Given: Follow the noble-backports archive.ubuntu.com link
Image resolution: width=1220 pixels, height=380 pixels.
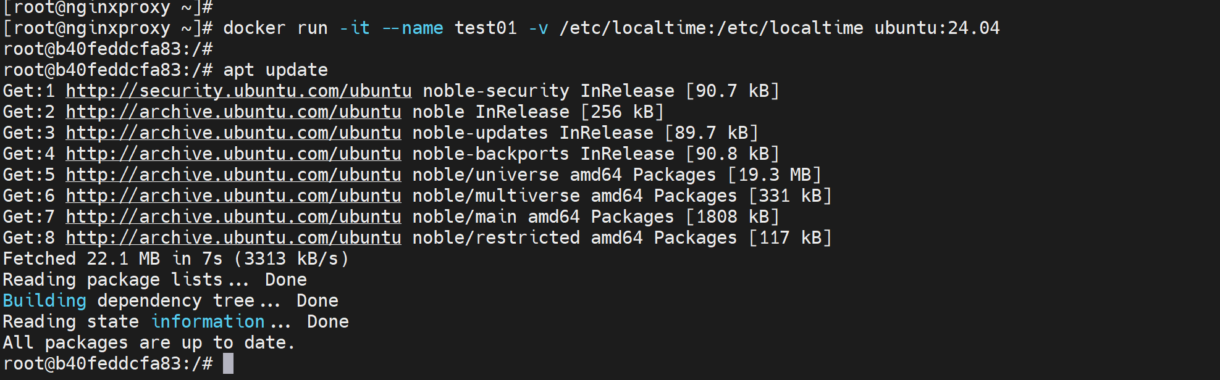Looking at the screenshot, I should click(233, 154).
